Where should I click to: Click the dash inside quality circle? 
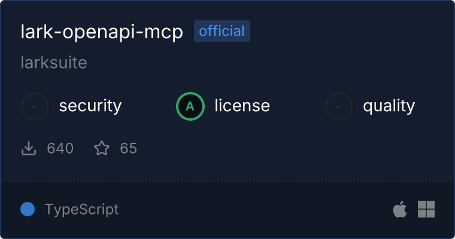pyautogui.click(x=338, y=106)
